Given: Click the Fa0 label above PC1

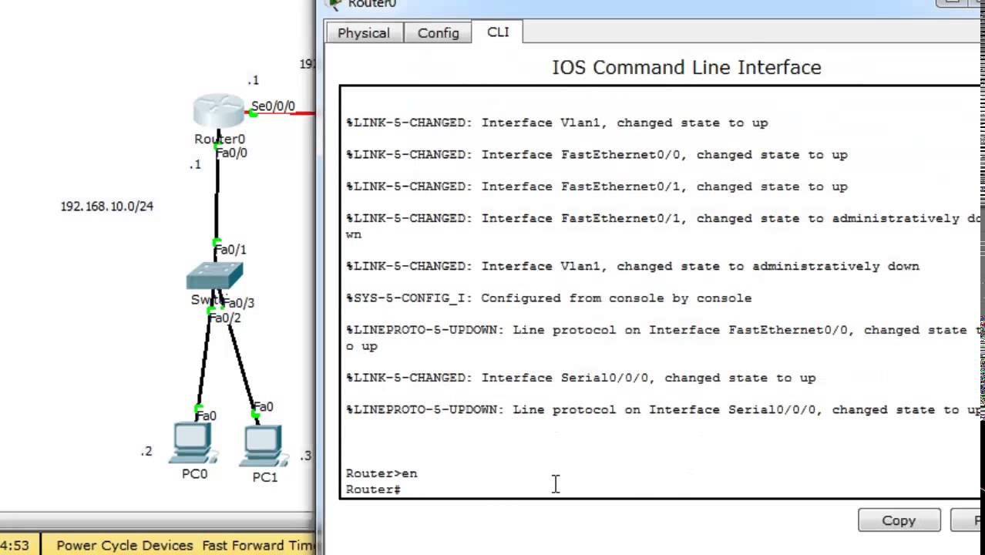Looking at the screenshot, I should 264,407.
